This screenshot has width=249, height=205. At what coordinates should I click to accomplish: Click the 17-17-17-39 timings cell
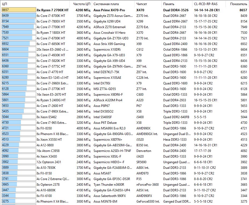[202, 151]
